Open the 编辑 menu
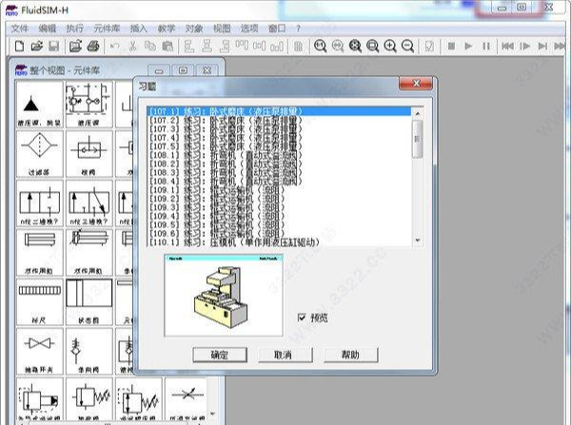Screen dimensions: 571x425 pos(47,29)
